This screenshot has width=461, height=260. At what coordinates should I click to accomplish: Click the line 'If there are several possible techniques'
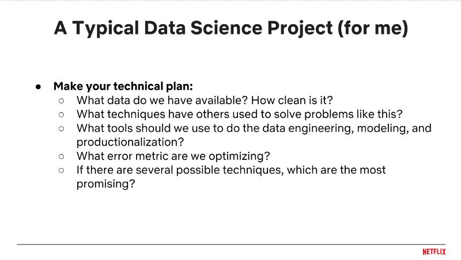coord(231,170)
